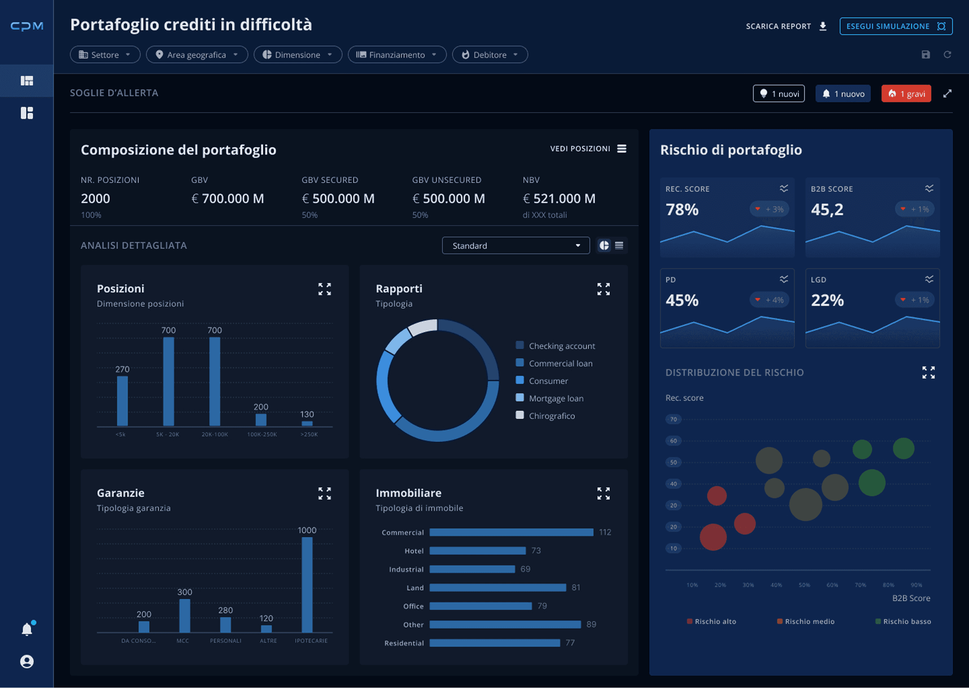969x688 pixels.
Task: Open trend options on PD card
Action: coord(784,279)
